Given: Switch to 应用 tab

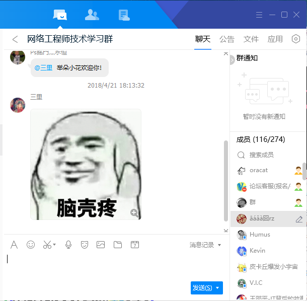Looking at the screenshot, I should pyautogui.click(x=275, y=39).
